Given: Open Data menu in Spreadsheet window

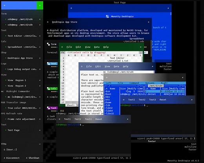Looking at the screenshot, I should [x=97, y=47].
